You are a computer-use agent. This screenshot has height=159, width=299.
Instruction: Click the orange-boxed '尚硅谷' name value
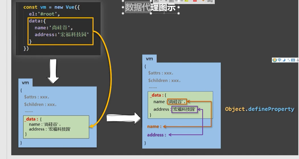[177, 102]
